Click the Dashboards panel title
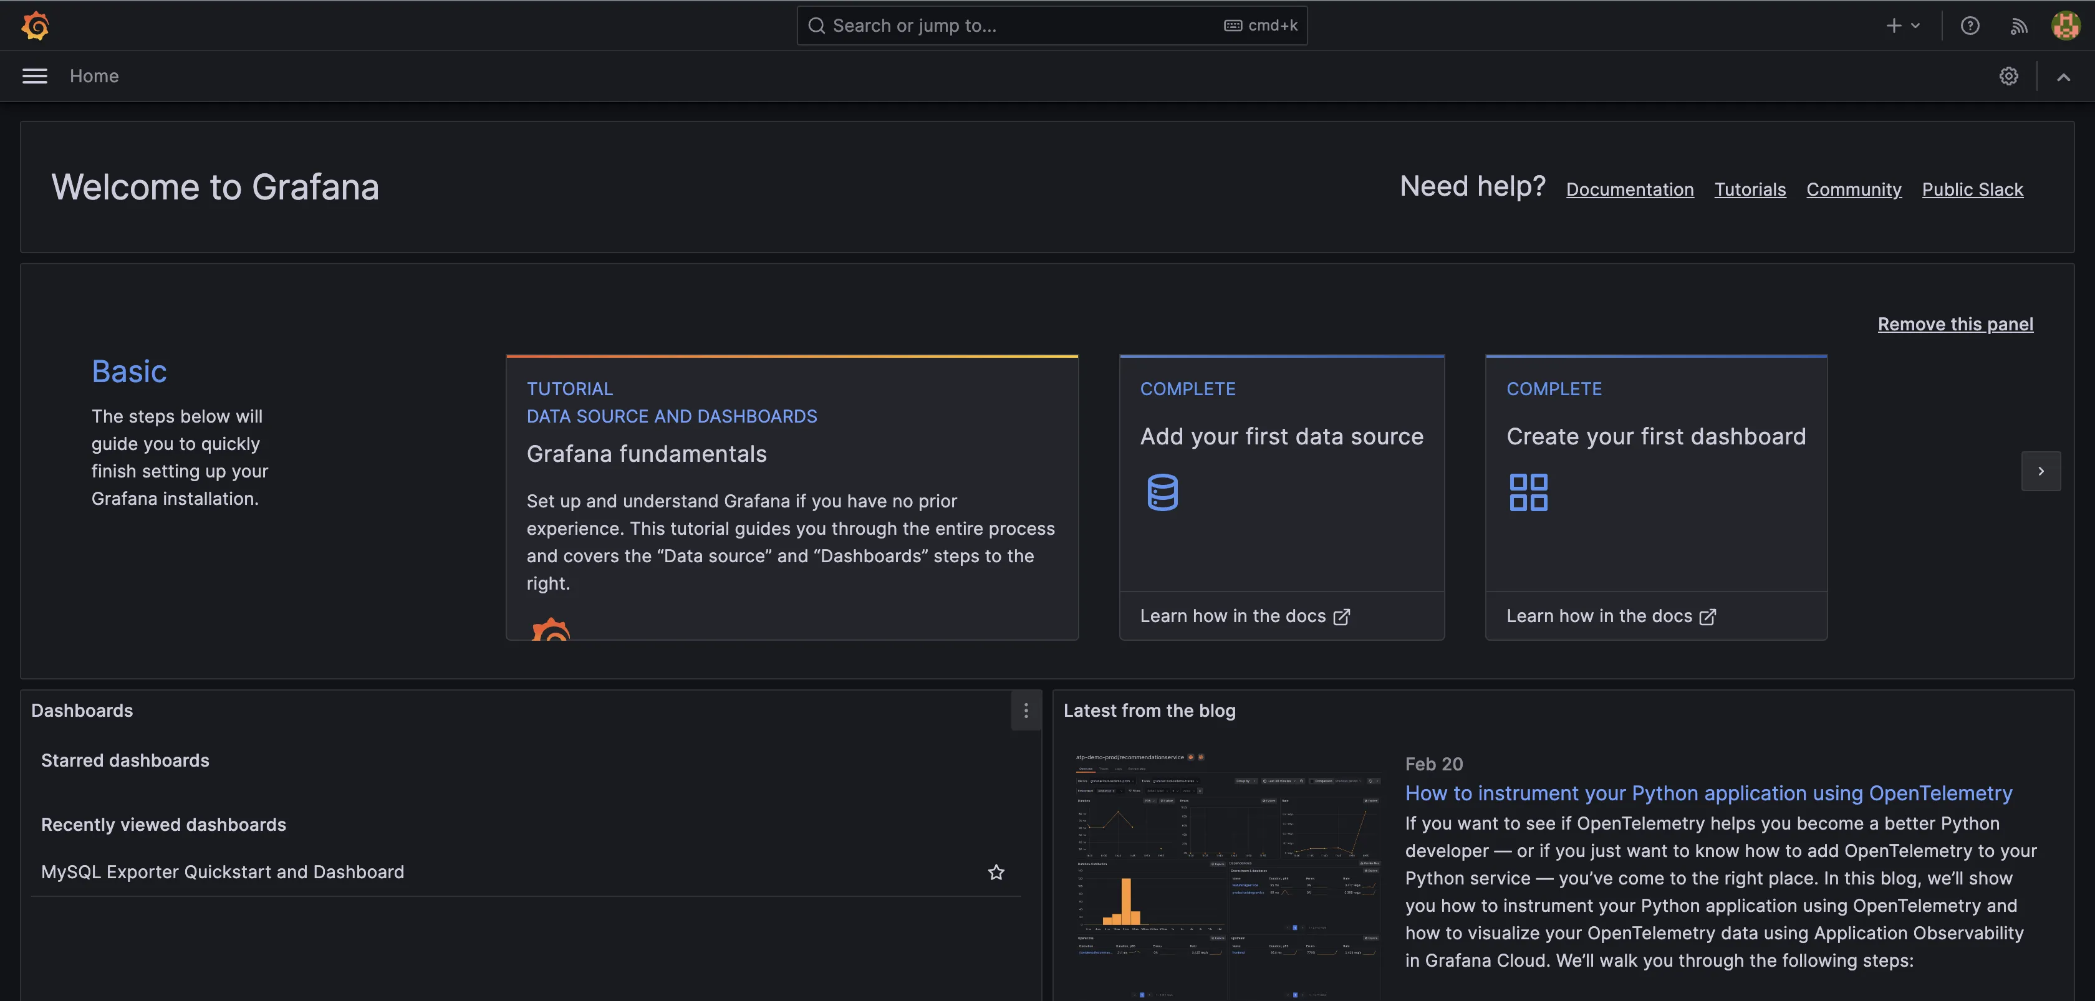 click(82, 711)
